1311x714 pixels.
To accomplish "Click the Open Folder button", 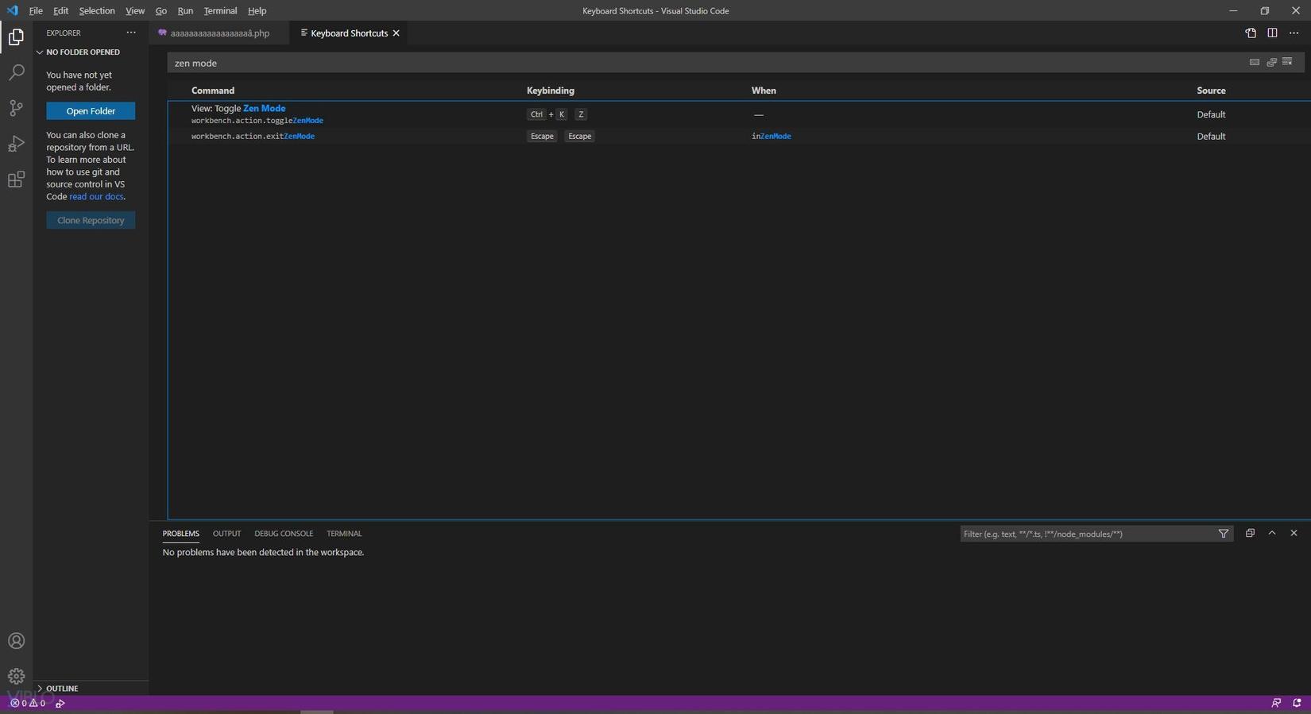I will tap(91, 111).
